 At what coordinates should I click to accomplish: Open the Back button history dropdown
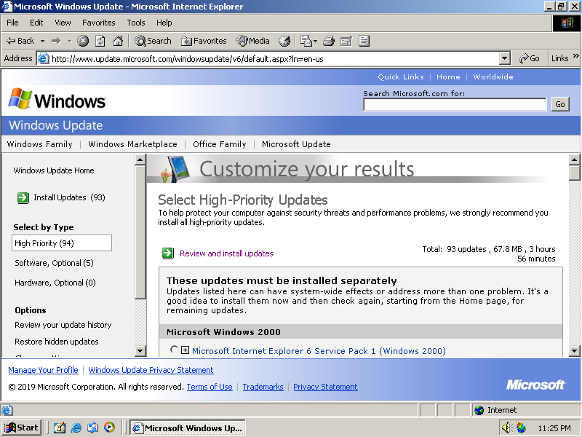[x=43, y=41]
